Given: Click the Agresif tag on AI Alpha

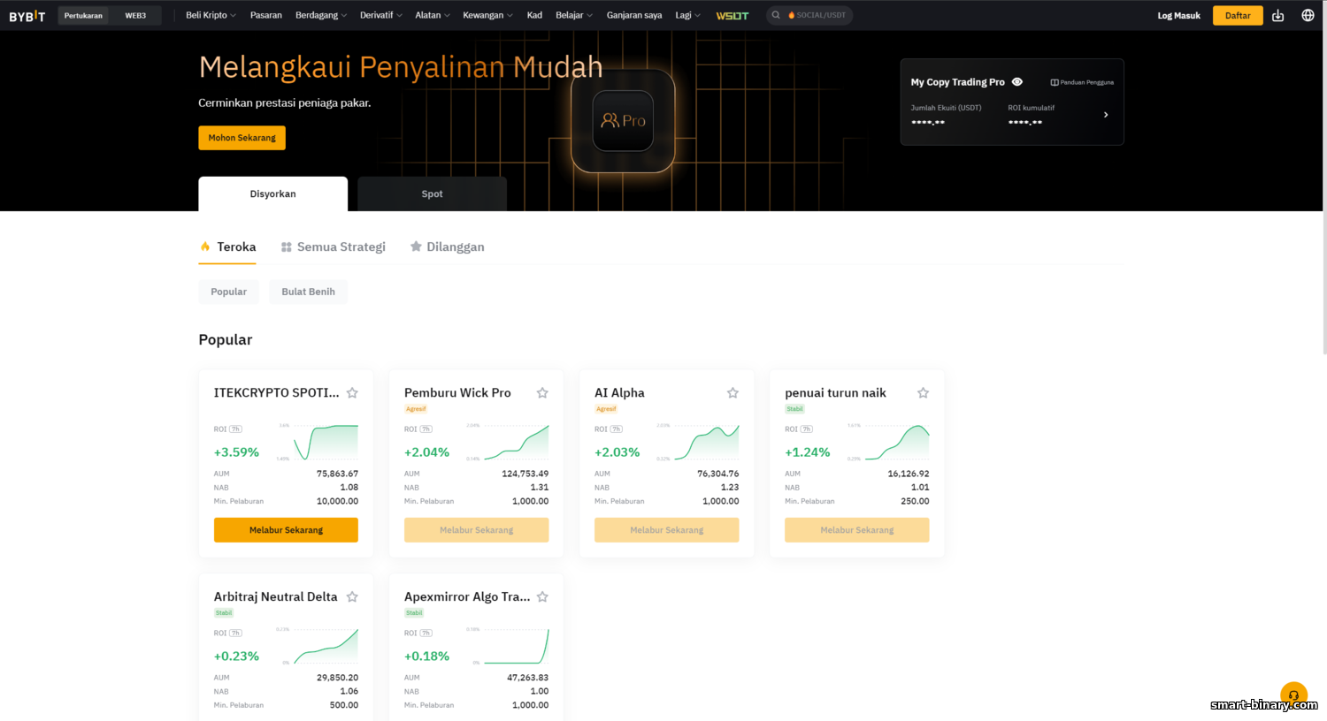Looking at the screenshot, I should [606, 409].
